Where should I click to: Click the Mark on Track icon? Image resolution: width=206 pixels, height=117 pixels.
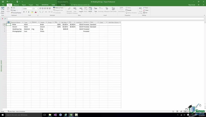[54, 8]
